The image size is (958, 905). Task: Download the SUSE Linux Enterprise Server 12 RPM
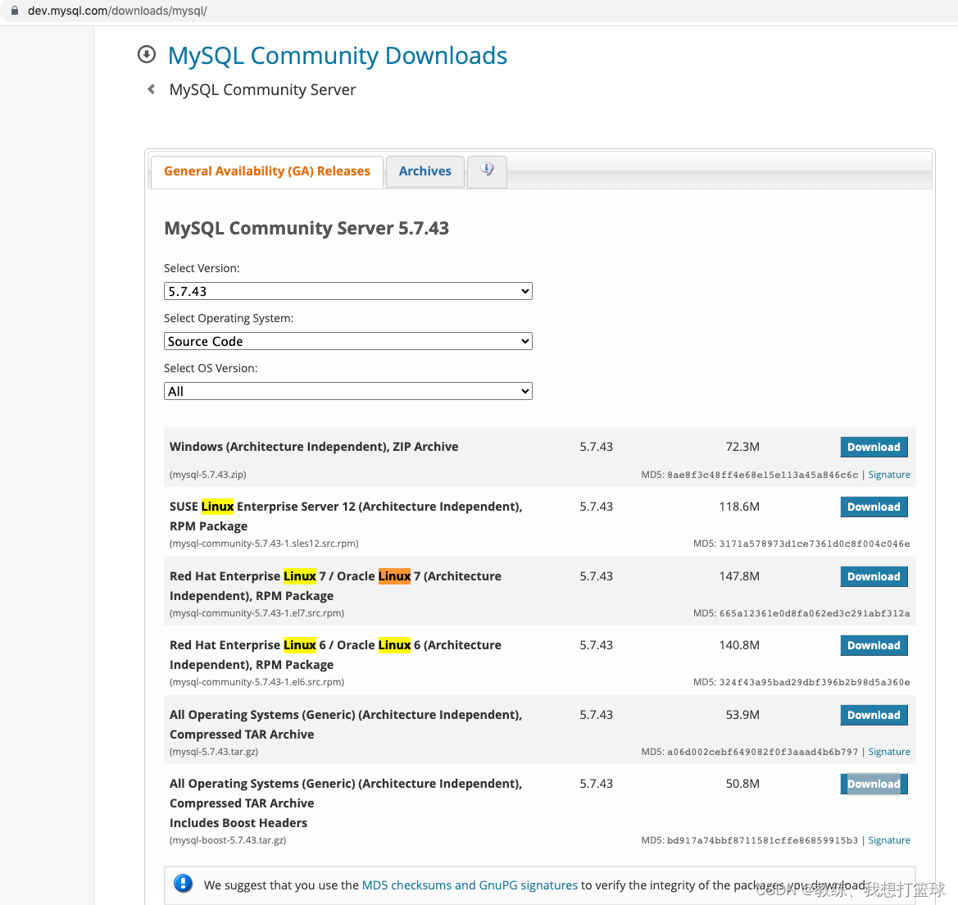pyautogui.click(x=874, y=507)
